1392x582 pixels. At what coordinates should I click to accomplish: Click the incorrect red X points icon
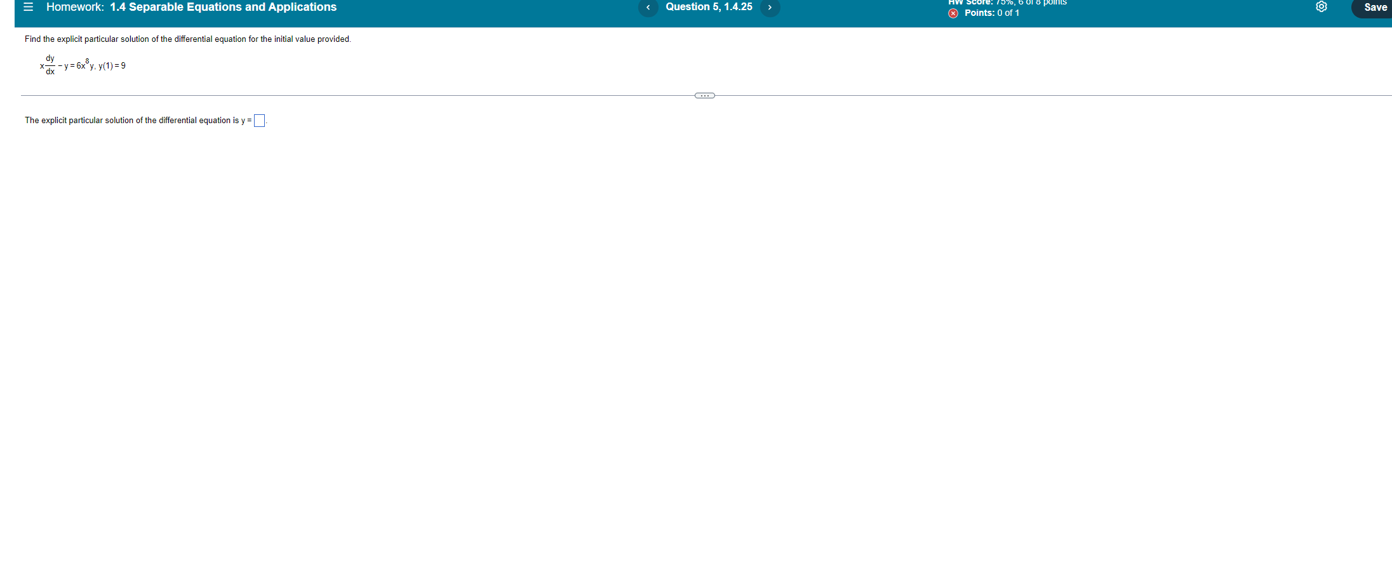click(953, 13)
